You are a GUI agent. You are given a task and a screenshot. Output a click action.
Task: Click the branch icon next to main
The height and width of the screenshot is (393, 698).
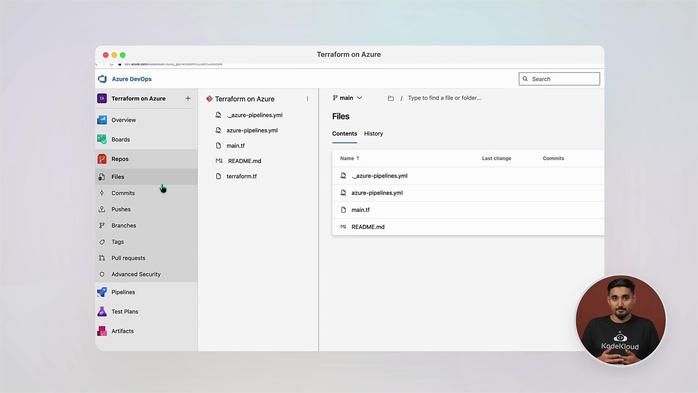[x=335, y=98]
